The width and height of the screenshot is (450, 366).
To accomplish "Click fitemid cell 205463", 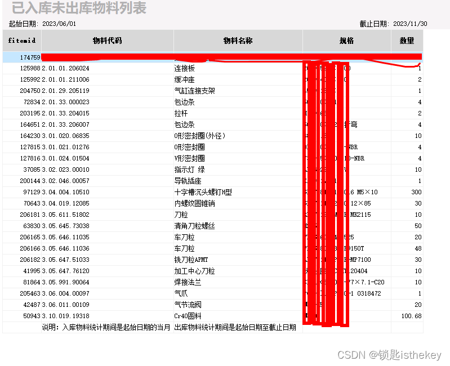I will tap(30, 293).
